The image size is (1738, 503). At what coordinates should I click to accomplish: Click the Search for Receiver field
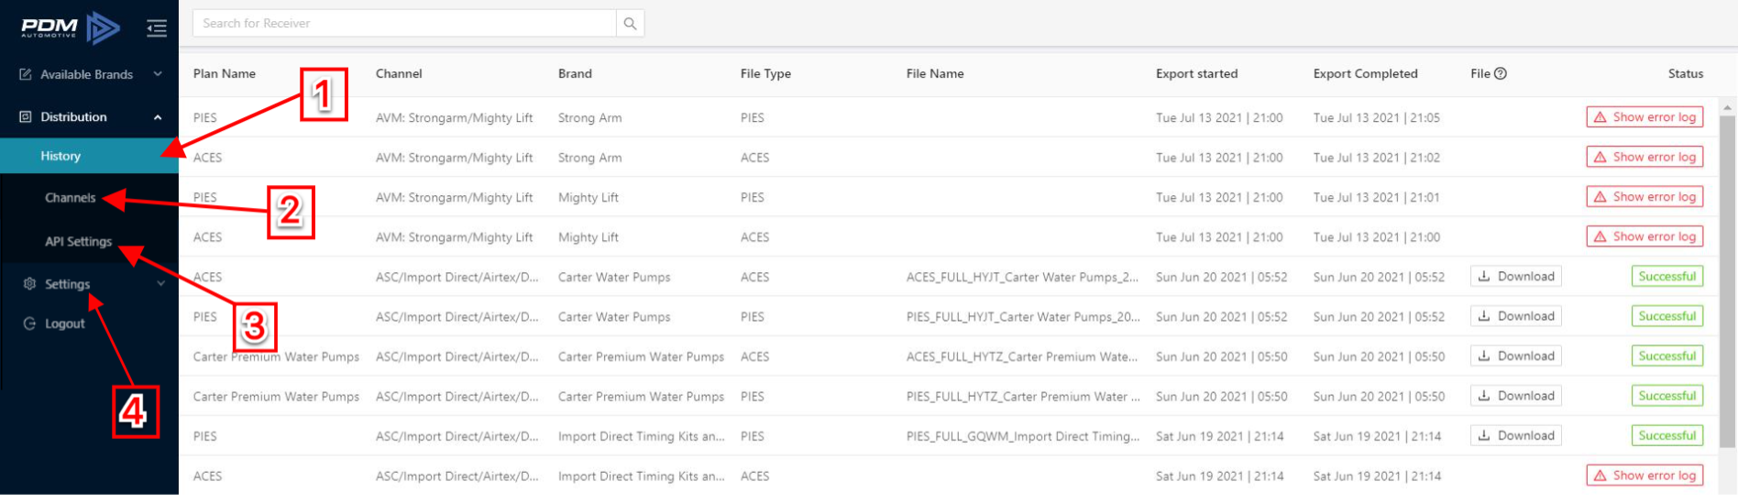point(404,24)
